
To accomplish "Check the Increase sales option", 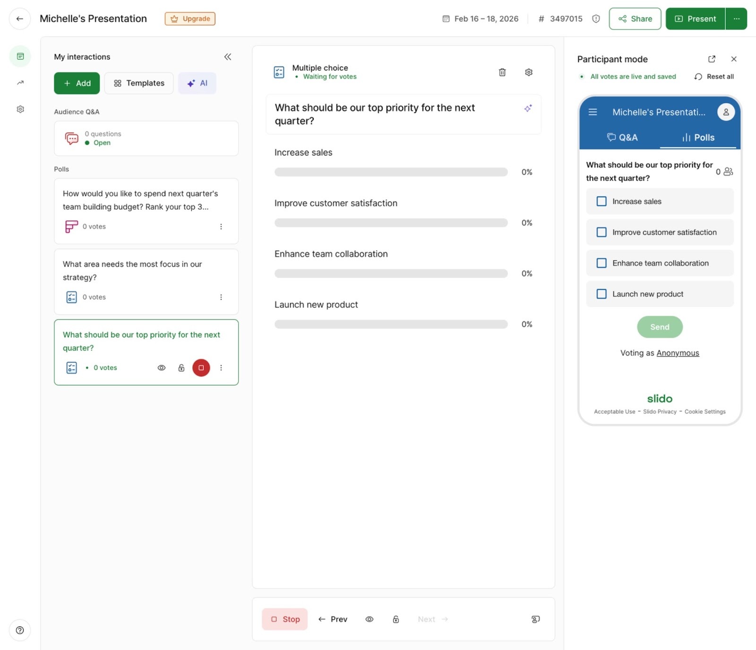I will point(601,201).
